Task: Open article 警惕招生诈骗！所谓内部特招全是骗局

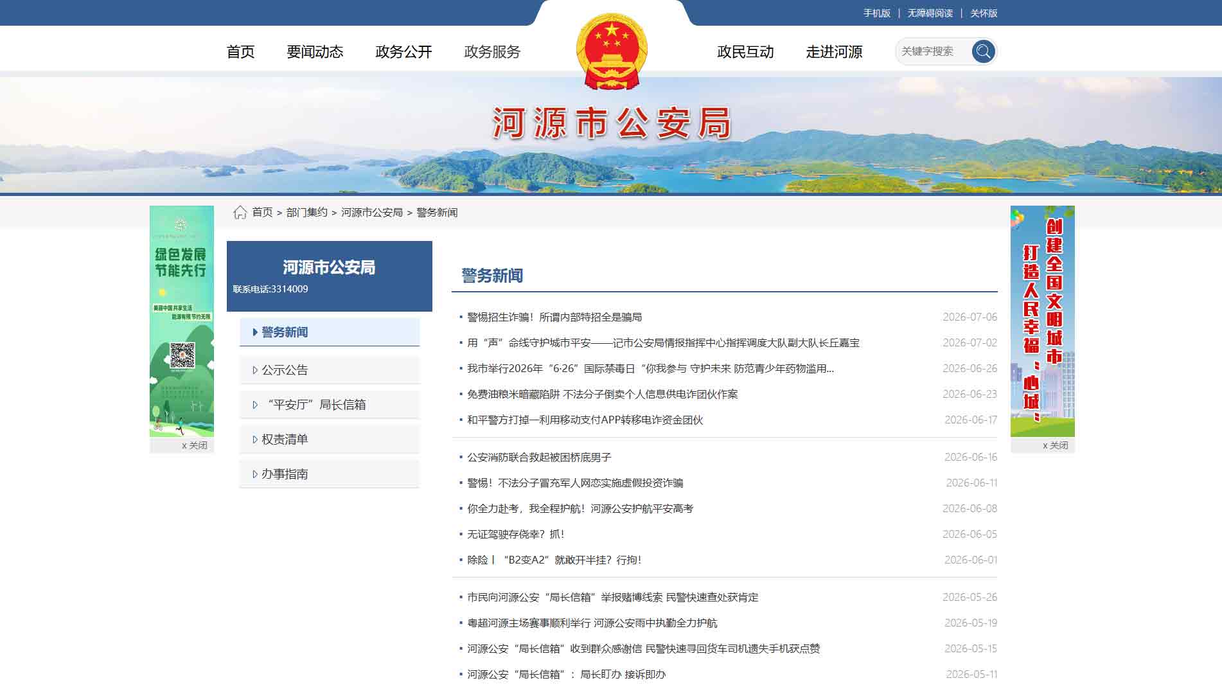Action: [554, 317]
